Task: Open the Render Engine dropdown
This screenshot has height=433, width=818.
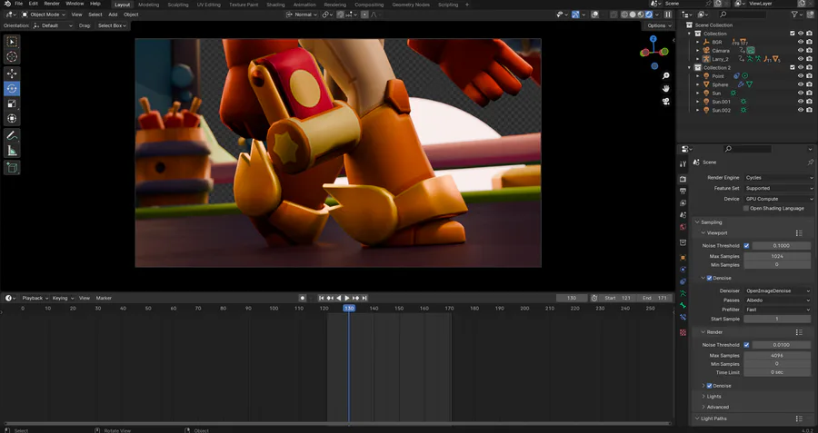Action: (779, 178)
